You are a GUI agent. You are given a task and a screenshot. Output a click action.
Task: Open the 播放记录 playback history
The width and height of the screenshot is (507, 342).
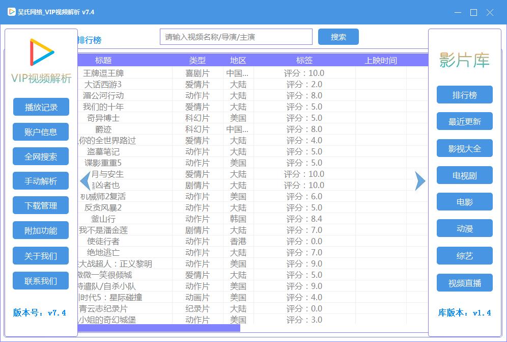point(41,107)
